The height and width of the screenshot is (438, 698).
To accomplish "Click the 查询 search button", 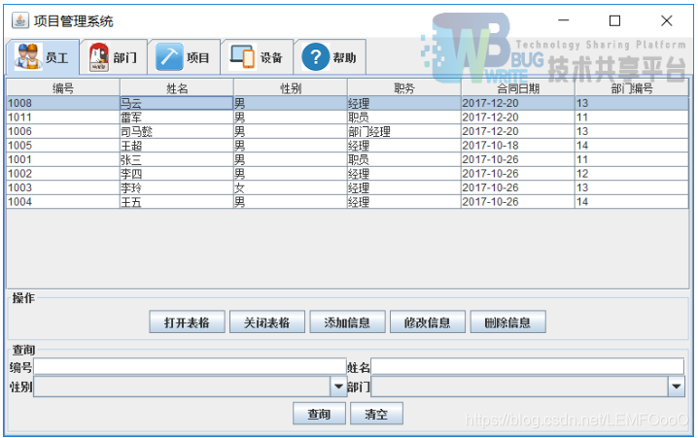I will [x=319, y=414].
